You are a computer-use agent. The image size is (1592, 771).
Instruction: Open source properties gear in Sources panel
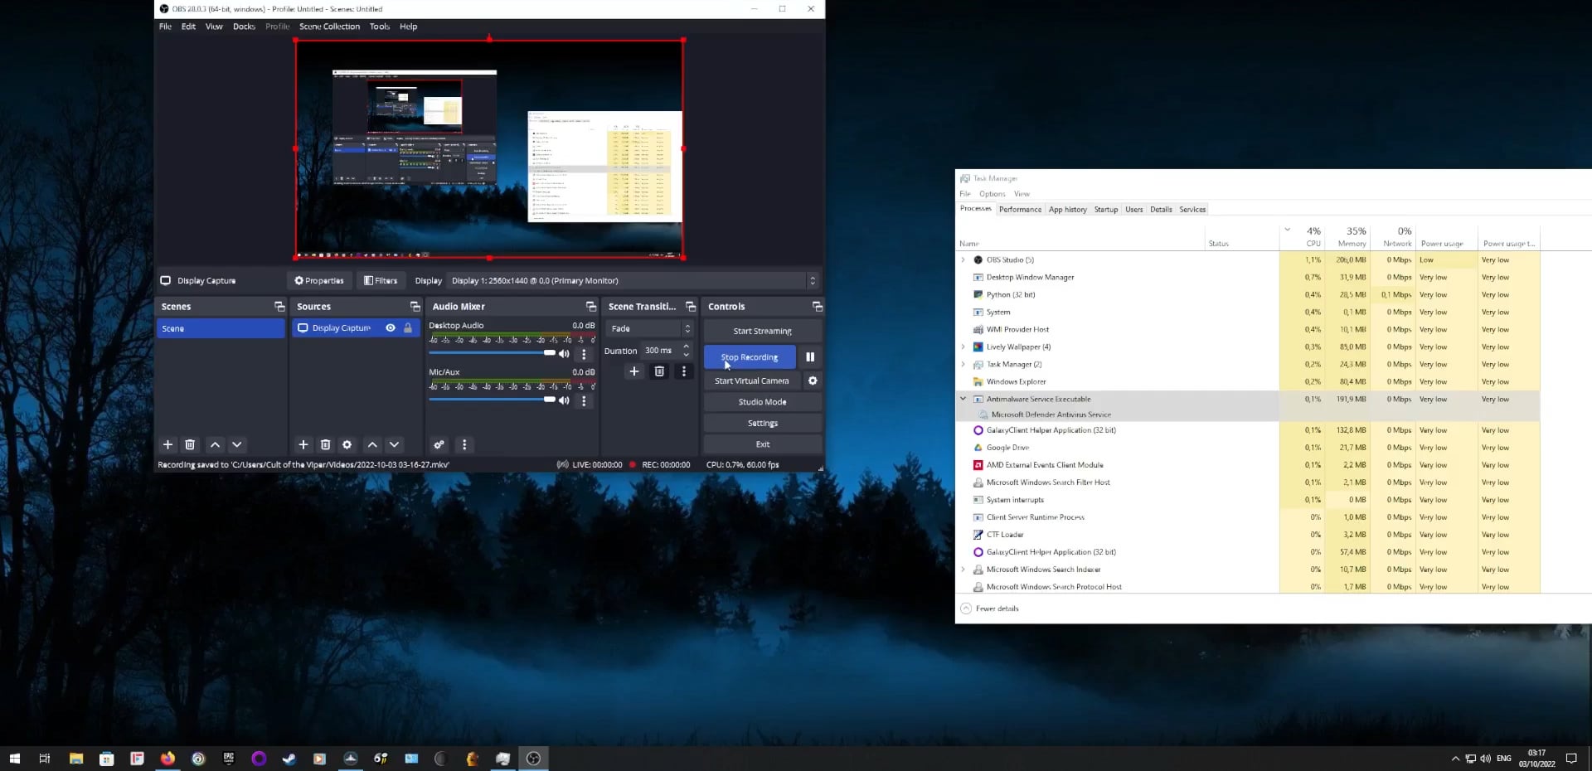pyautogui.click(x=347, y=445)
